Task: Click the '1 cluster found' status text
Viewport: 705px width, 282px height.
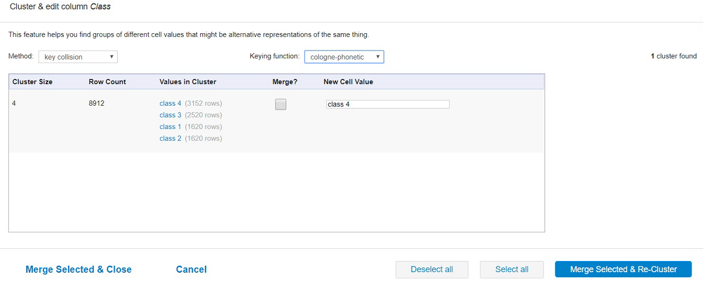Action: (673, 56)
